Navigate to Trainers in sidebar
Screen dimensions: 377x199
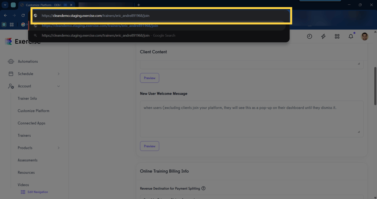(x=24, y=135)
